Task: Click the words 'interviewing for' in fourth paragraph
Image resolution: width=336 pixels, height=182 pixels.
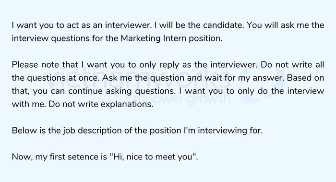Action: click(x=230, y=131)
